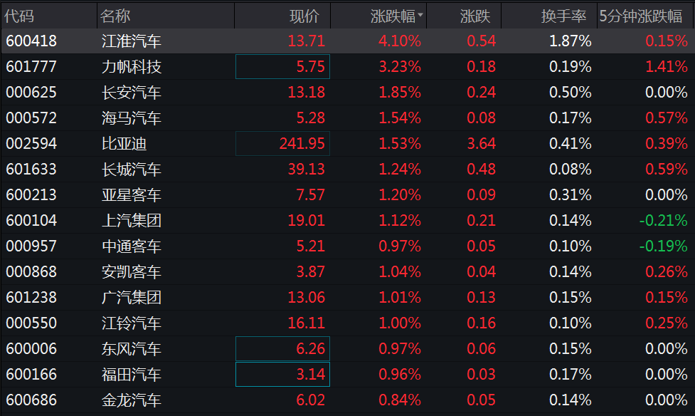Select the 长安汽车 row

(347, 93)
